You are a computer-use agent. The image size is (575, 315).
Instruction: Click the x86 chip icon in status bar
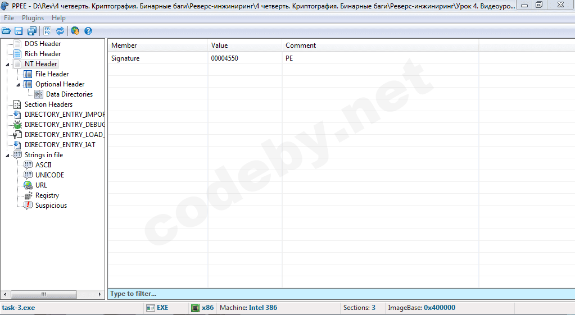tap(196, 308)
